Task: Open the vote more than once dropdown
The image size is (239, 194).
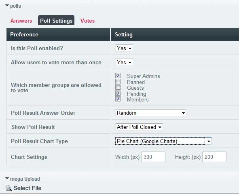Action: [124, 62]
